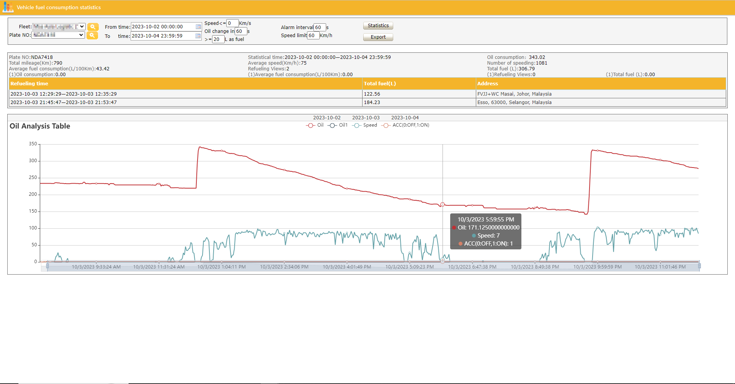Click the Oil legend marker above the chart
The height and width of the screenshot is (384, 735).
[310, 125]
